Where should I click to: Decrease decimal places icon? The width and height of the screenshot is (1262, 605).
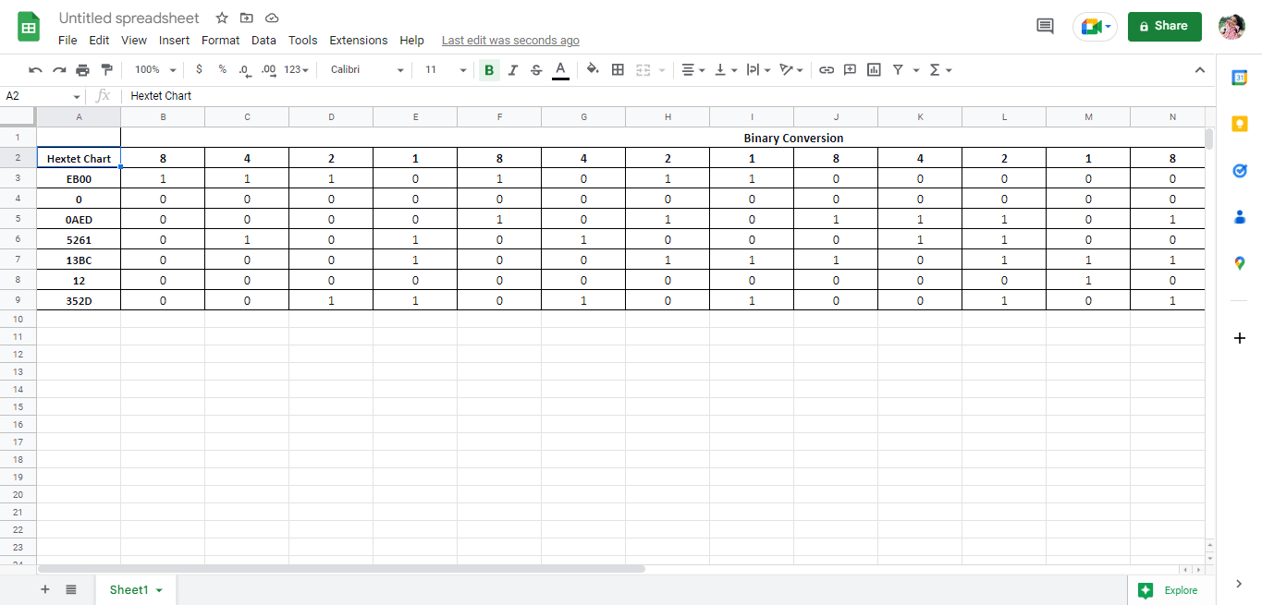tap(245, 70)
